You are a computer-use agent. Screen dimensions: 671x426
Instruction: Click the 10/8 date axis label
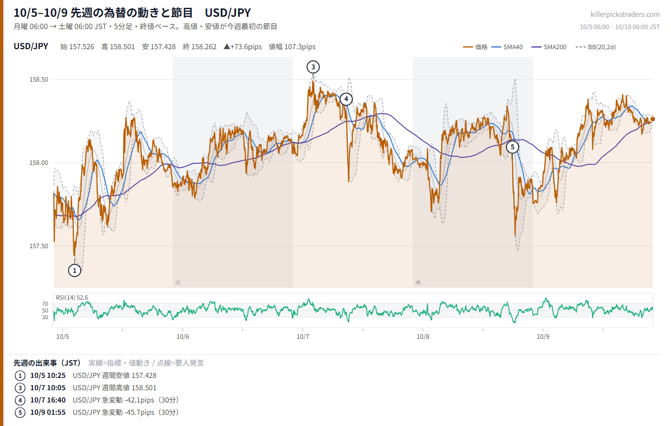point(423,337)
